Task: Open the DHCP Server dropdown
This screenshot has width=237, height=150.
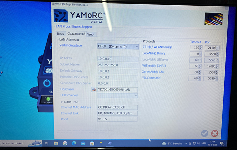Action: click(118, 96)
